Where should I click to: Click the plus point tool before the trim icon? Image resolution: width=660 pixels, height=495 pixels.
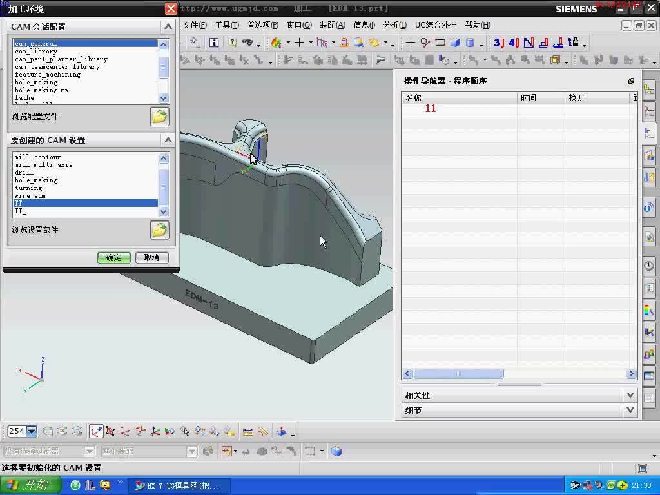tap(299, 43)
